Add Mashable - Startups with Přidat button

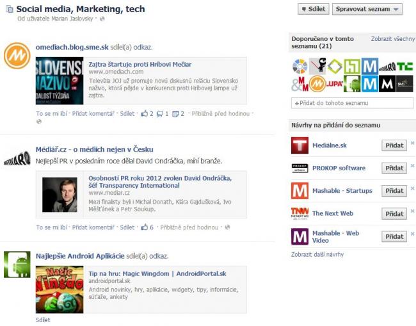pos(394,191)
